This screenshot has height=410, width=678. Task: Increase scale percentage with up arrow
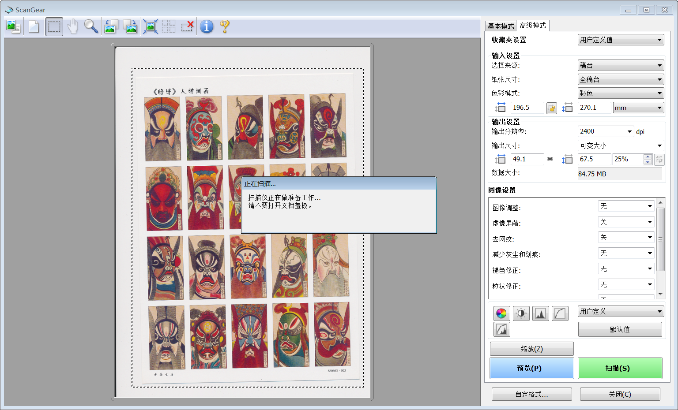click(x=648, y=157)
